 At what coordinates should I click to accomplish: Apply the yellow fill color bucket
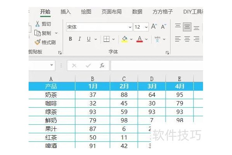coord(125,39)
